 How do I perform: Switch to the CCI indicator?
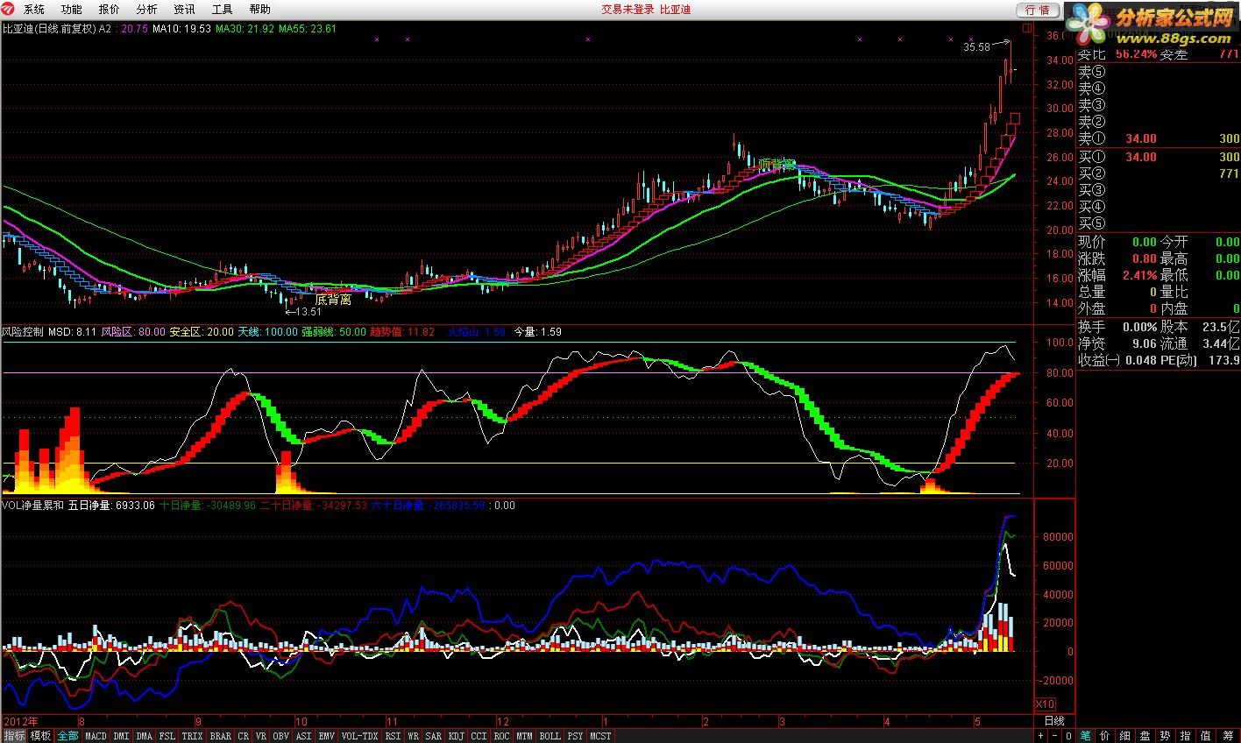tap(479, 736)
